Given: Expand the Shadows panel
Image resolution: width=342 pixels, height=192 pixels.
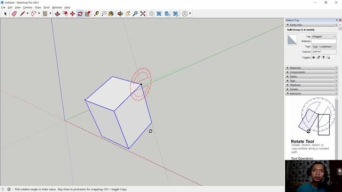Looking at the screenshot, I should coord(312,85).
